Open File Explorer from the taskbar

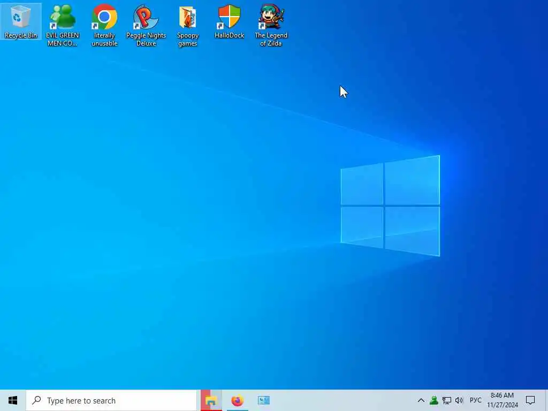(x=211, y=400)
